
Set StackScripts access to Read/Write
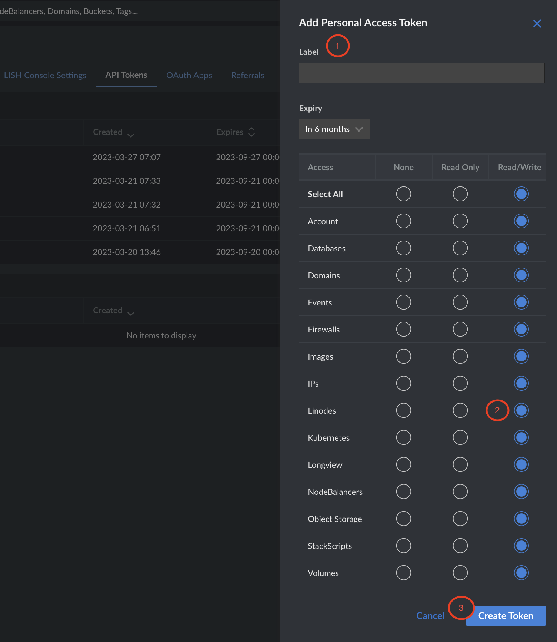[x=521, y=546]
